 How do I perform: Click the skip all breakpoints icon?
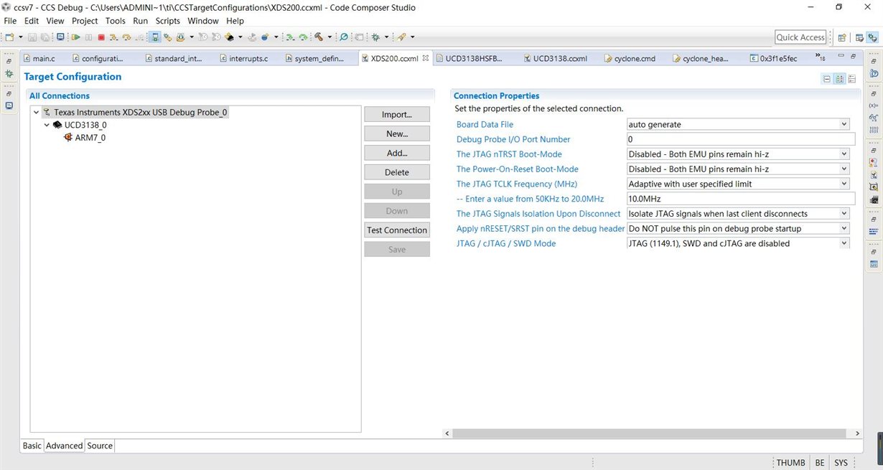[x=343, y=37]
